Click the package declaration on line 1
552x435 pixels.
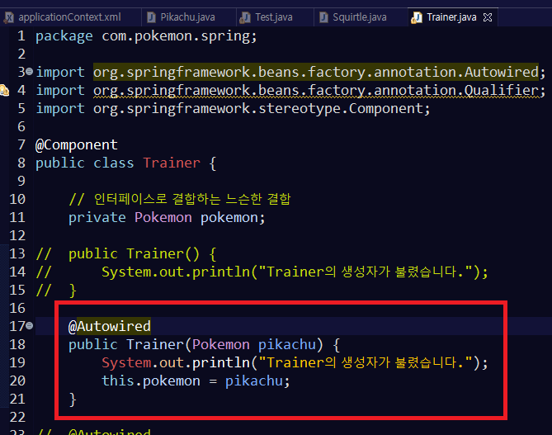click(146, 36)
